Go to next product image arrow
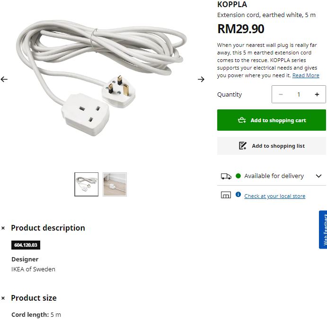Screen dimensions: 327x322 pyautogui.click(x=201, y=79)
